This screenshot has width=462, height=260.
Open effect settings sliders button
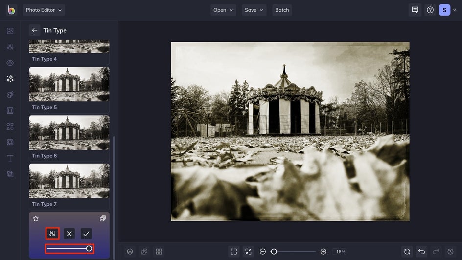click(52, 234)
